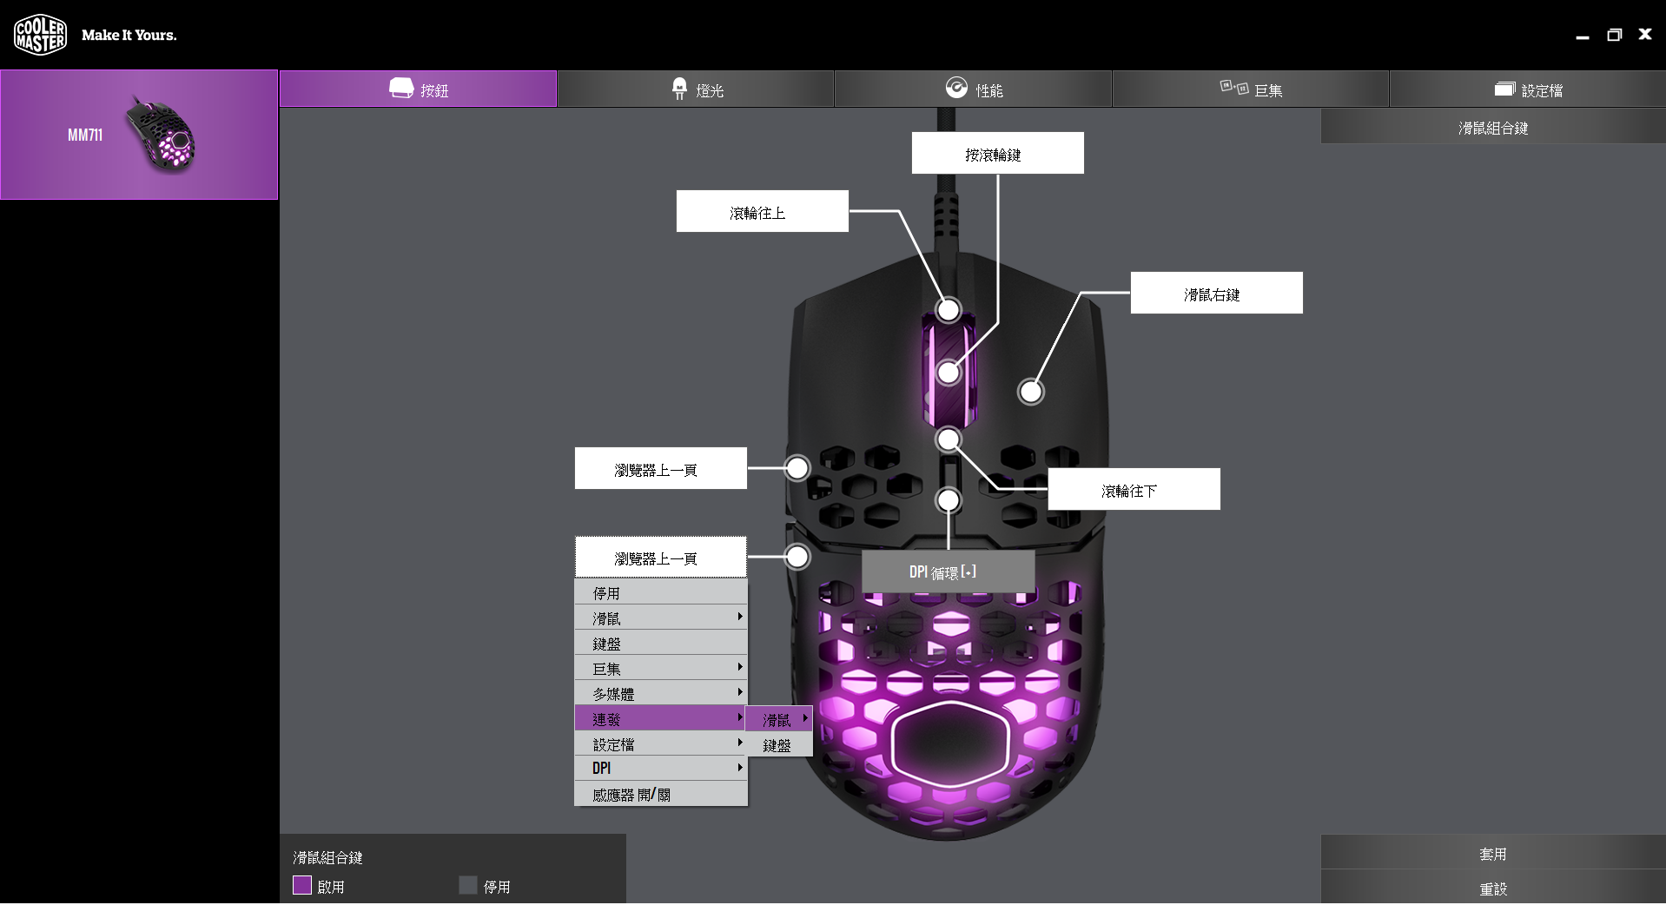Click the 滑鼠右鍵 right-button assignment box
This screenshot has width=1666, height=905.
(1216, 293)
